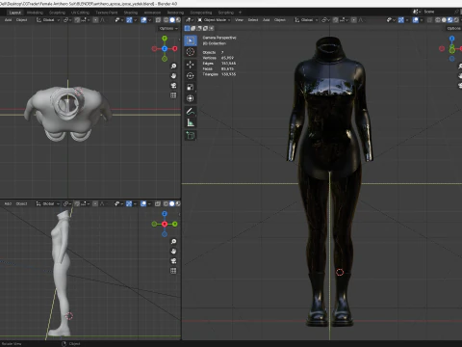
Task: Click green Y axis on top-left viewport gizmo
Action: [x=165, y=39]
